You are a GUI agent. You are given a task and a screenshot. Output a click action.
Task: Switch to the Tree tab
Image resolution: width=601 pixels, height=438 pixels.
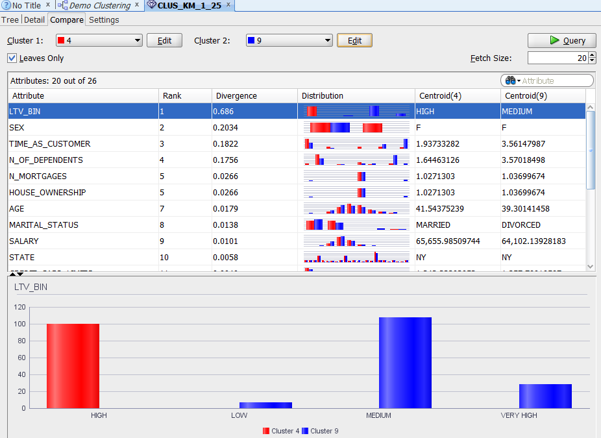tap(10, 20)
